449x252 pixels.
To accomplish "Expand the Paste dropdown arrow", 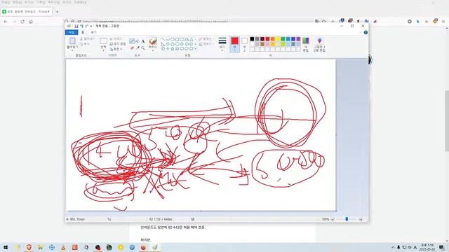I will point(72,50).
